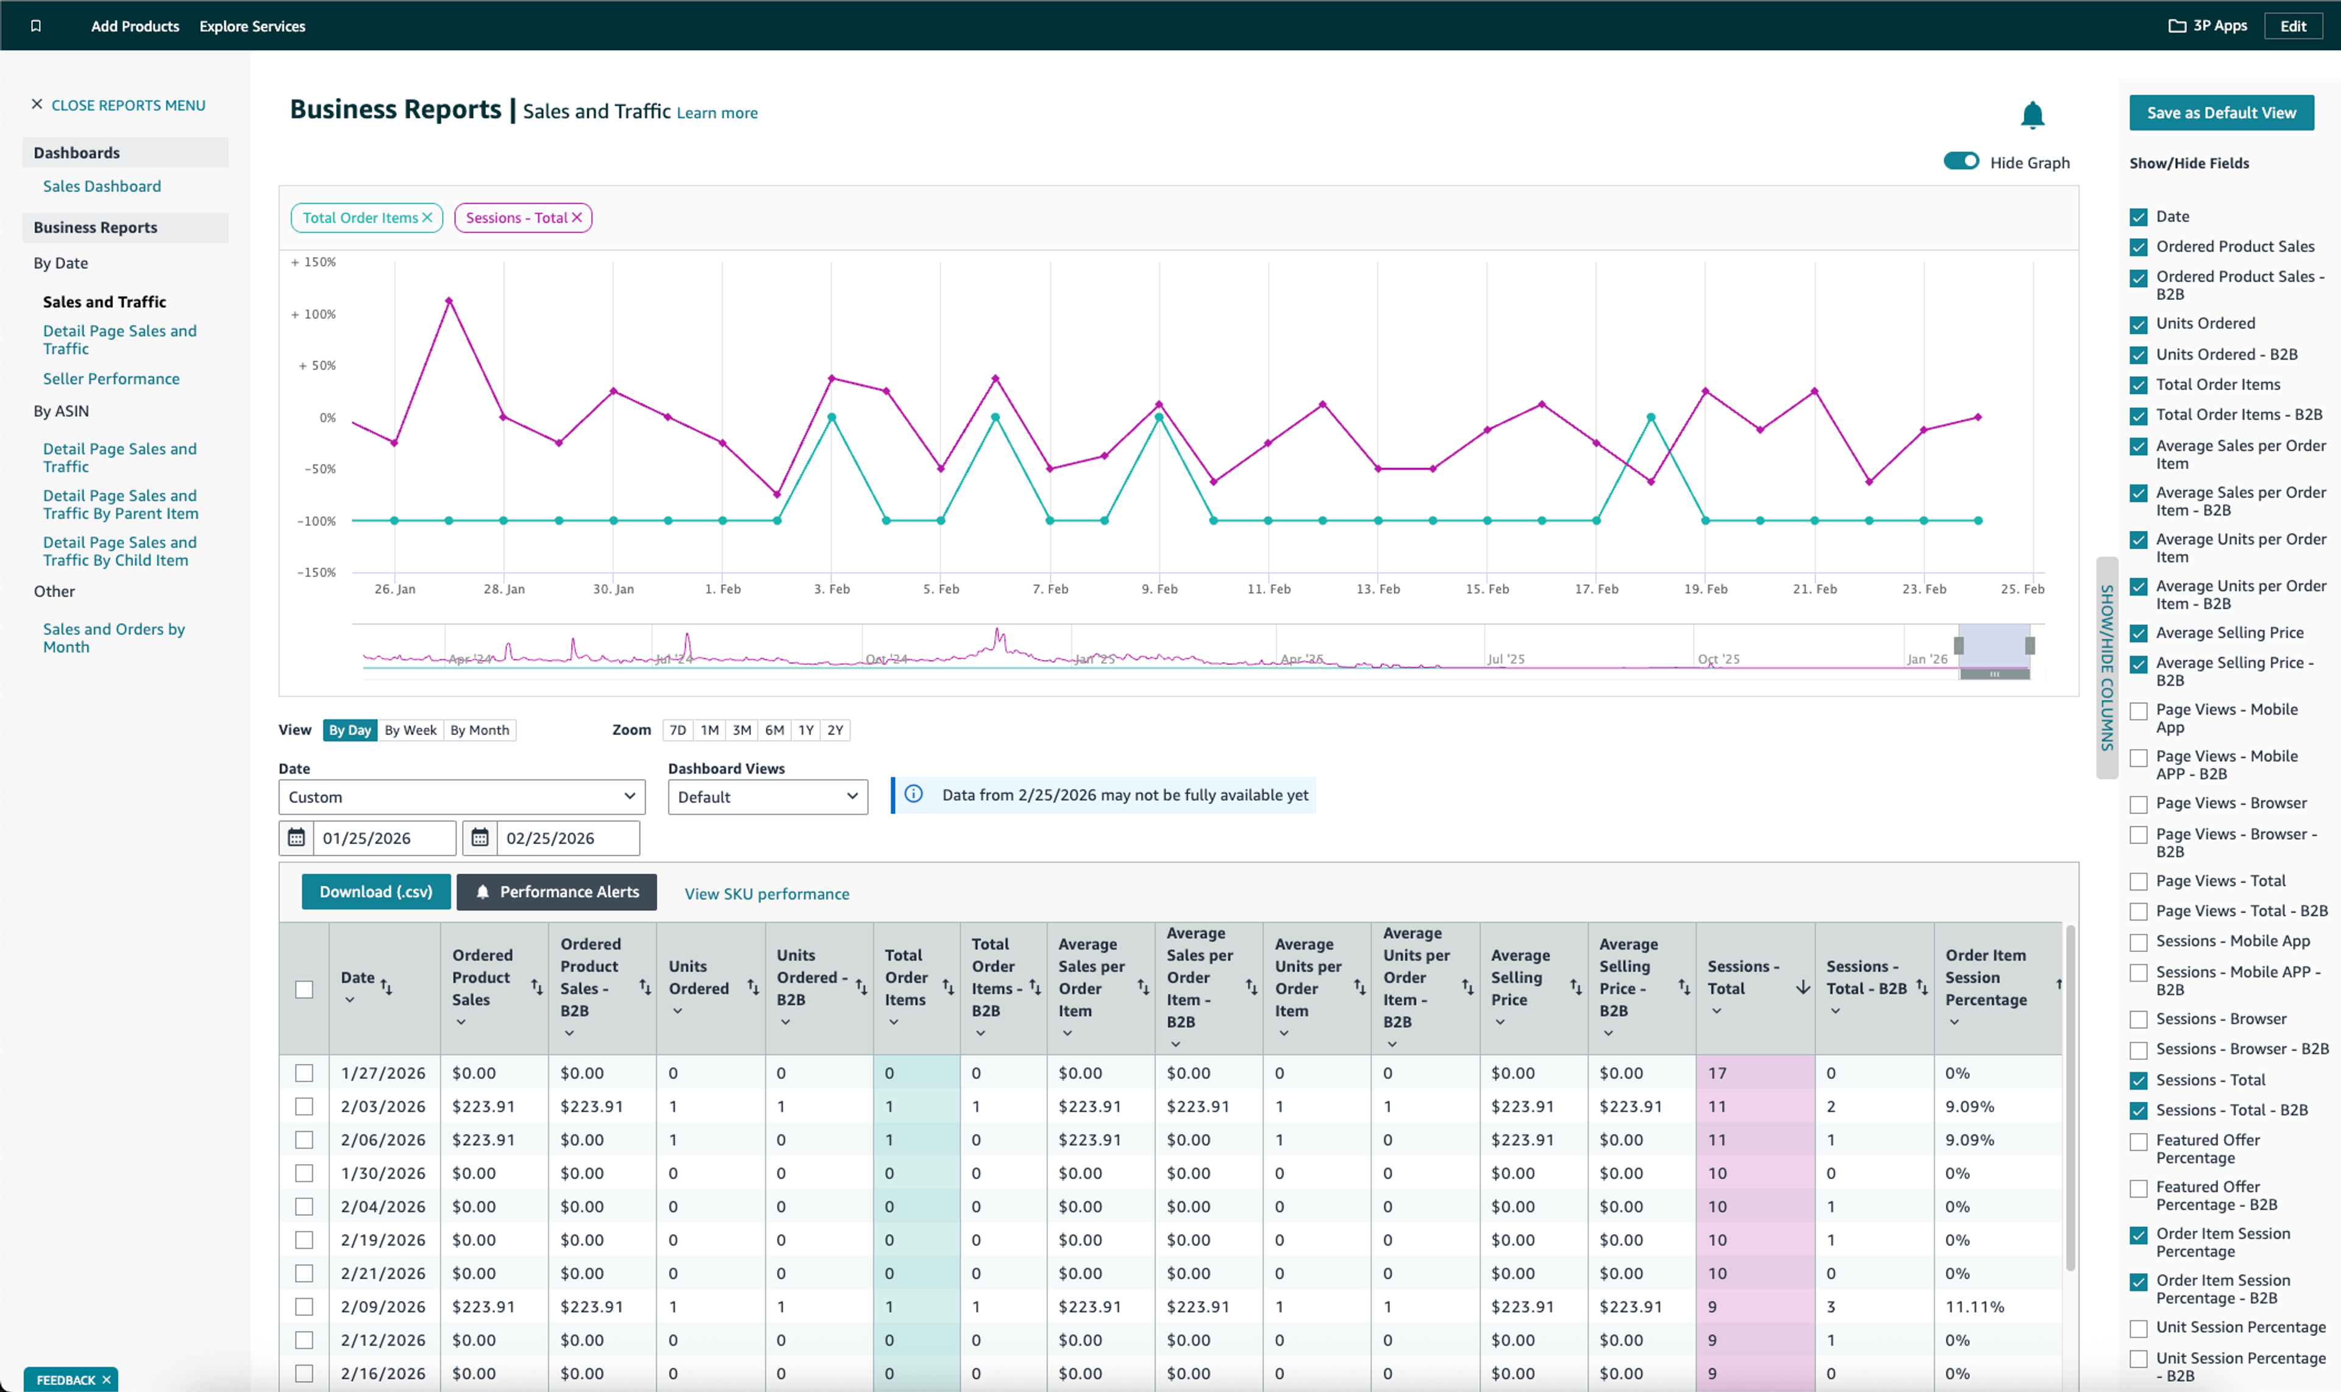Remove the Total Order Items chip
Viewport: 2341px width, 1392px height.
coord(427,218)
